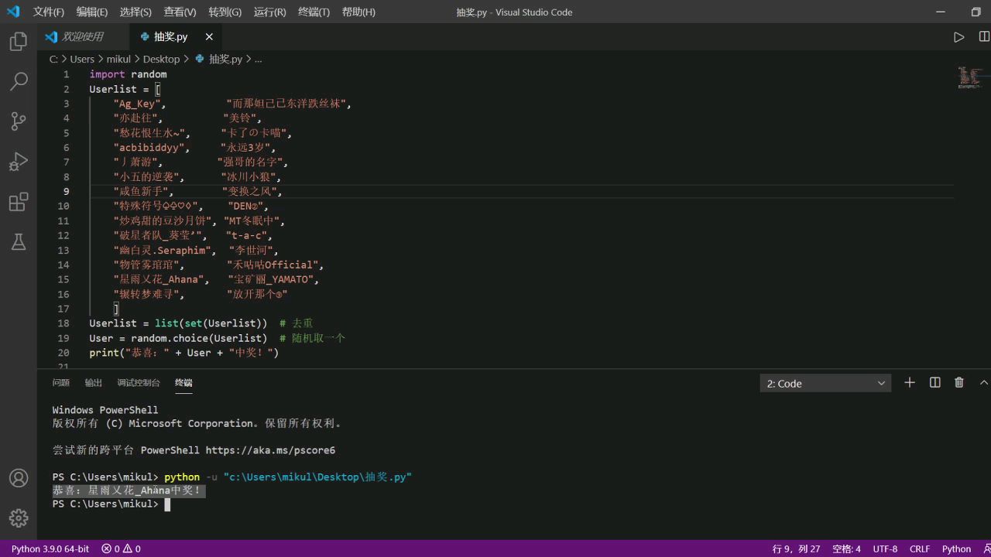The width and height of the screenshot is (991, 557).
Task: Kill terminal with the trash icon
Action: click(x=959, y=383)
